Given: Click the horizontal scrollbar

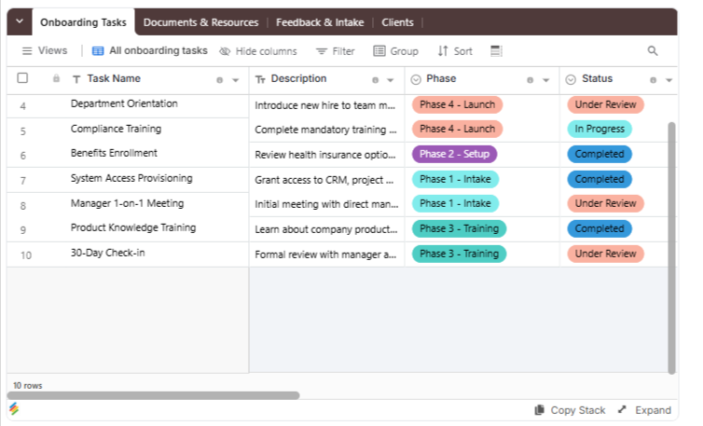Looking at the screenshot, I should (x=153, y=395).
